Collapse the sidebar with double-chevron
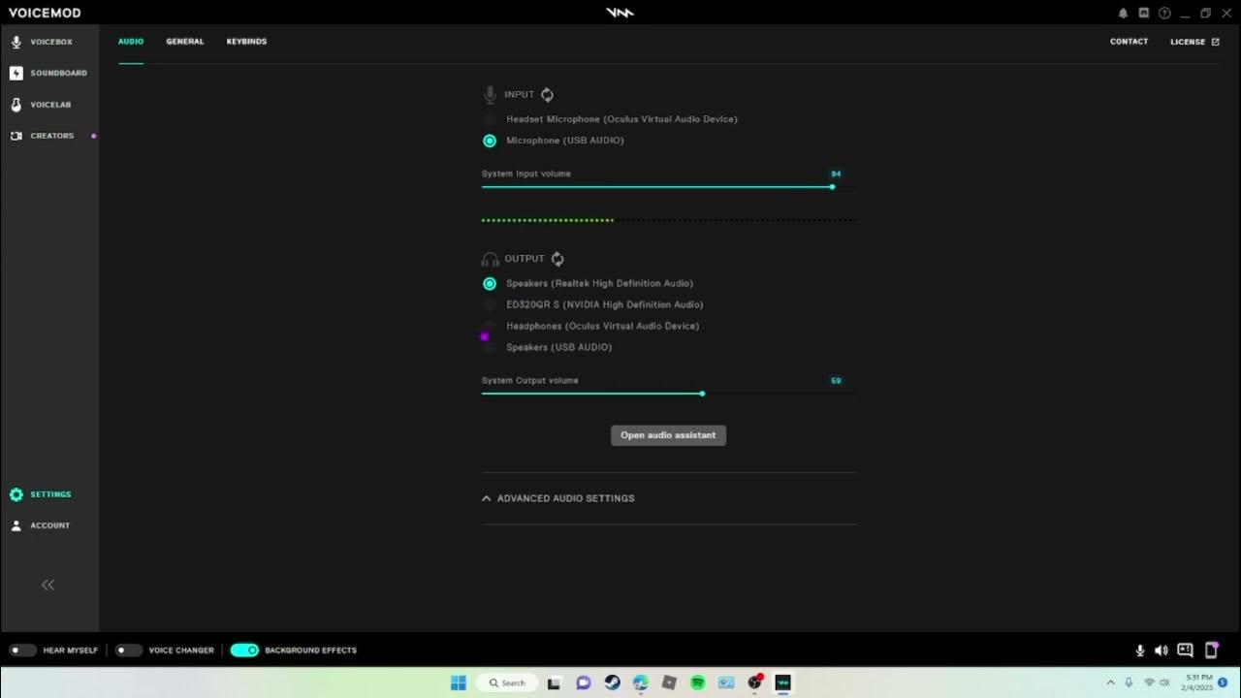1241x698 pixels. click(48, 585)
